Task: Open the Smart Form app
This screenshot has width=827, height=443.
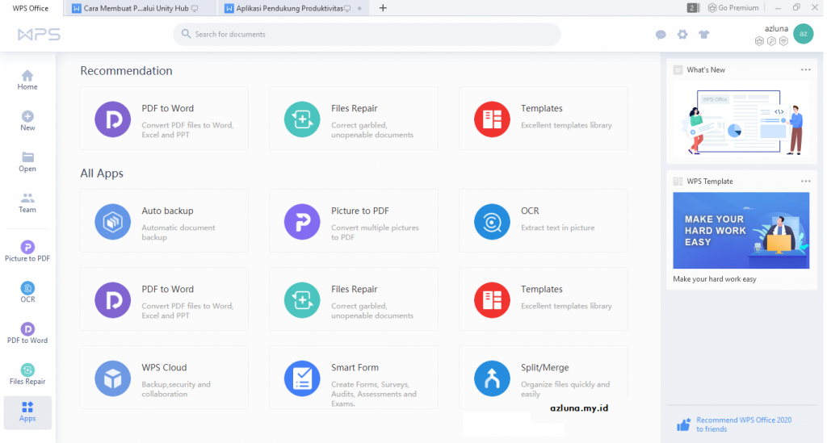Action: 354,378
